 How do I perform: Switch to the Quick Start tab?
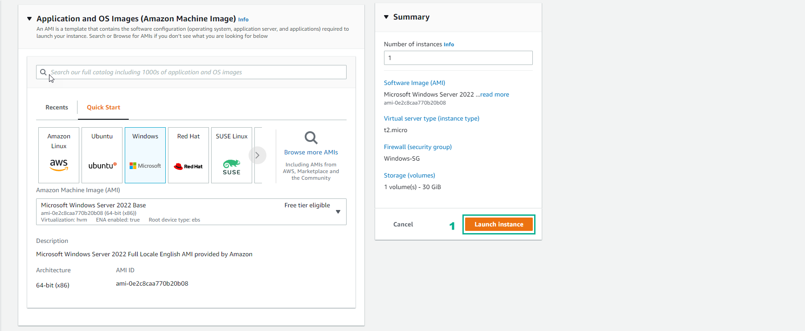[103, 107]
